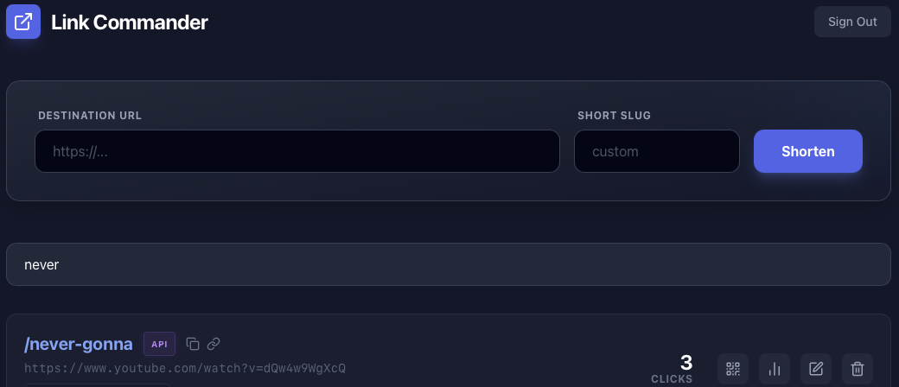
Task: Click the 3 clicks counter
Action: [x=686, y=363]
